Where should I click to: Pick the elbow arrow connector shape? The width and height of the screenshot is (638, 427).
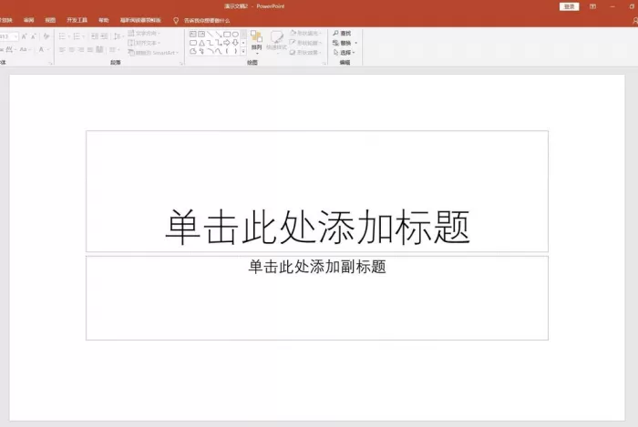click(219, 43)
